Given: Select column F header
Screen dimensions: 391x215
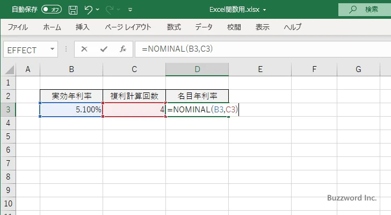Looking at the screenshot, I should [314, 69].
